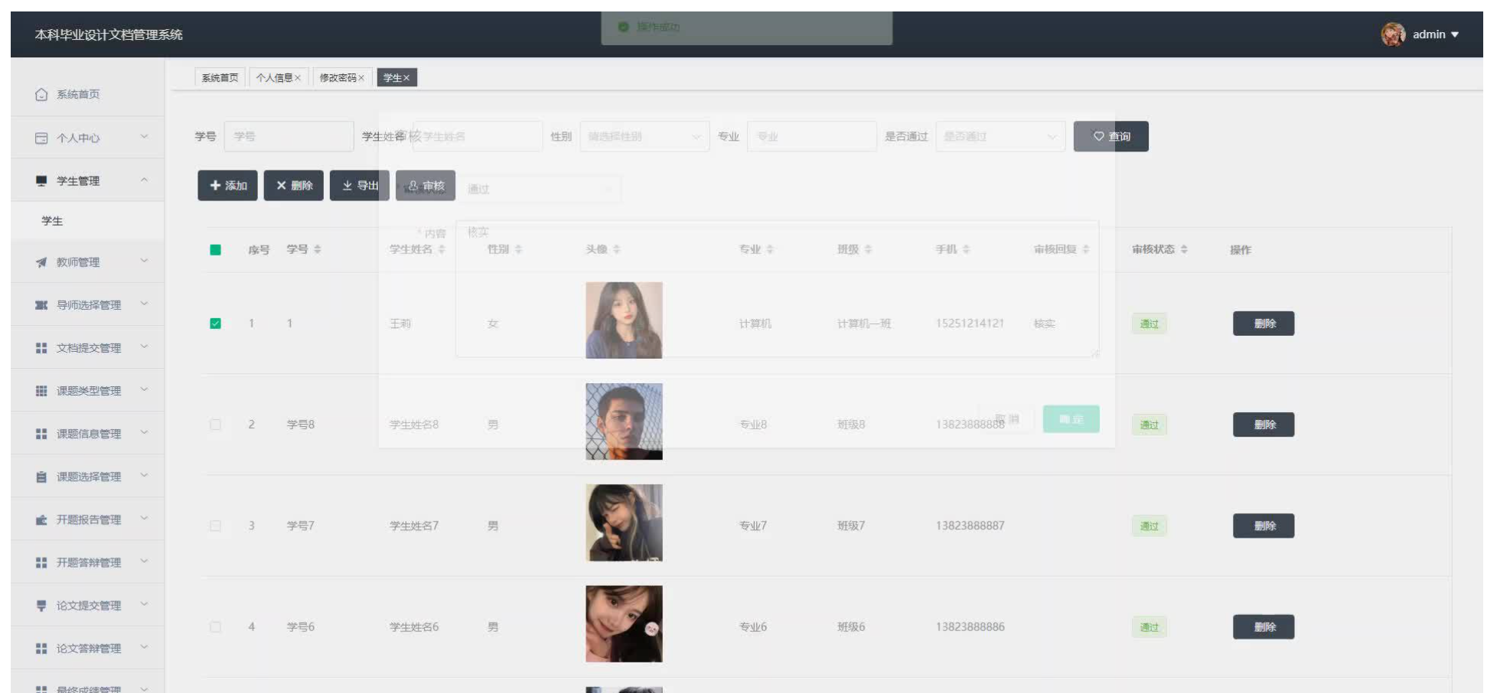
Task: Click the 课题选择管理 clipboard icon
Action: tap(41, 477)
